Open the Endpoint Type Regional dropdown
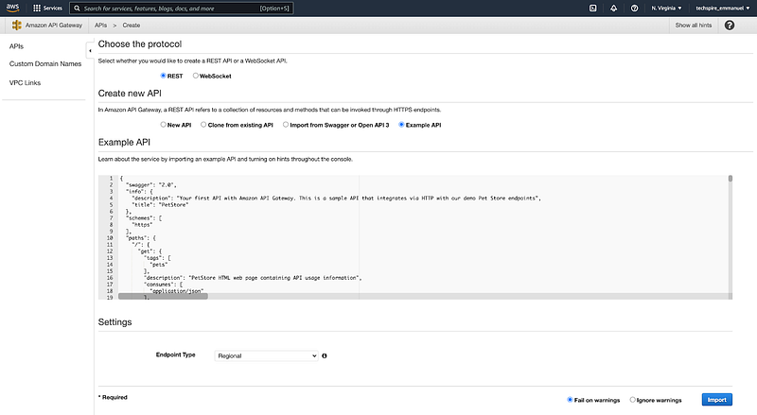Image resolution: width=757 pixels, height=415 pixels. [x=266, y=355]
